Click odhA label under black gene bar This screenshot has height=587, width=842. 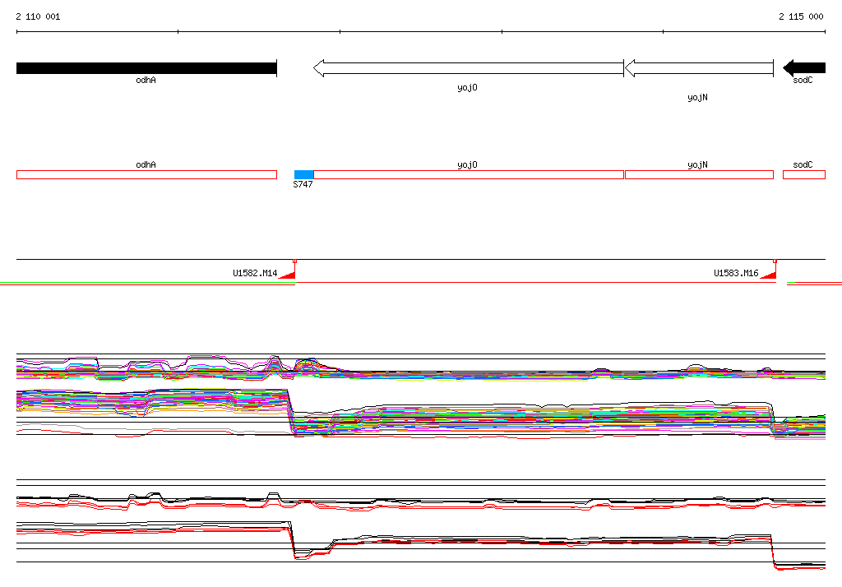[x=146, y=80]
